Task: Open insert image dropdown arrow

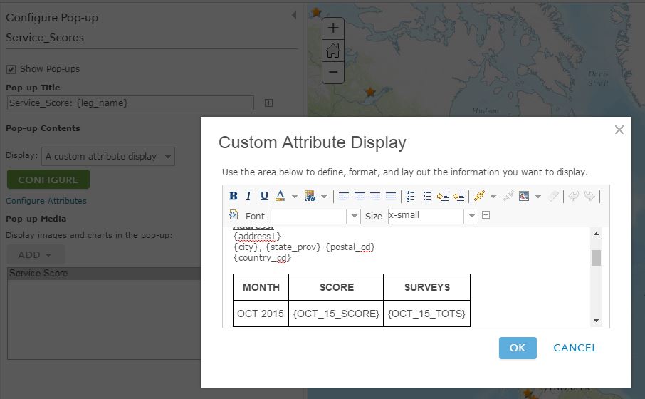Action: 538,197
